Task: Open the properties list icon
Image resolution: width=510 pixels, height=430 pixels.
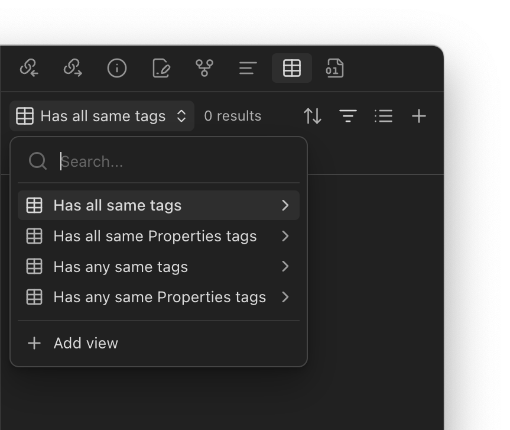Action: (x=384, y=116)
